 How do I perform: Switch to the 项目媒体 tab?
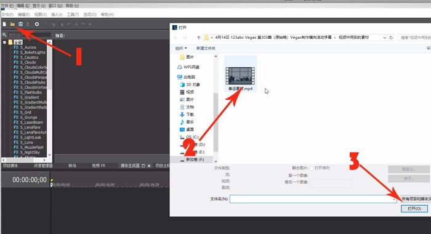click(10, 166)
